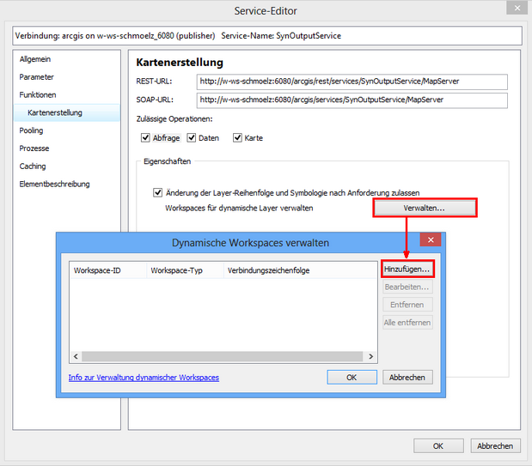Click the connection and Service-Name info bar
532x466 pixels.
tap(267, 36)
